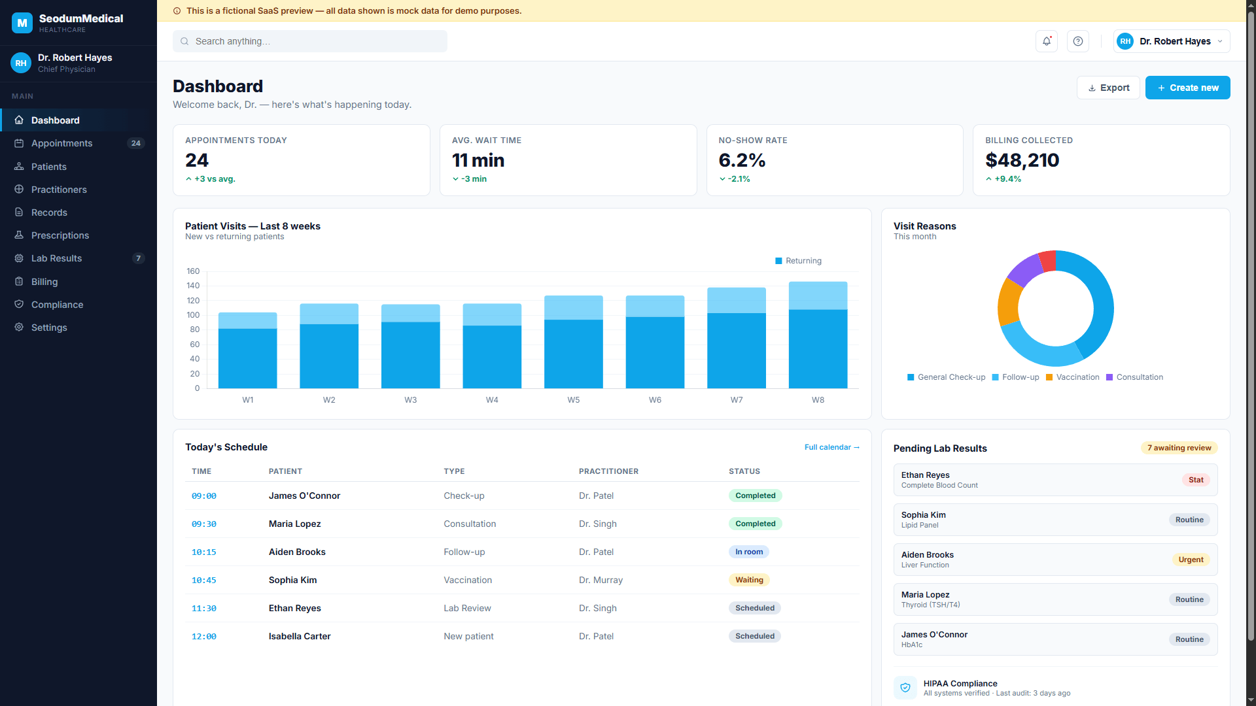Select Records in the sidebar

tap(78, 212)
